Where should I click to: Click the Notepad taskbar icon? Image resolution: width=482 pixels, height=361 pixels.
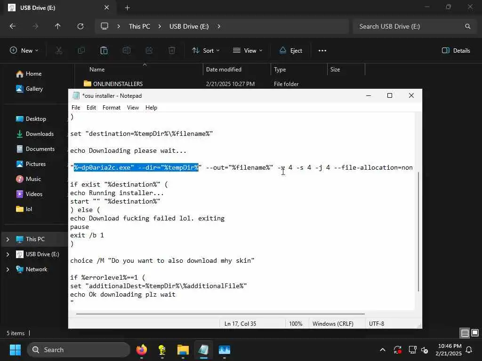203,350
